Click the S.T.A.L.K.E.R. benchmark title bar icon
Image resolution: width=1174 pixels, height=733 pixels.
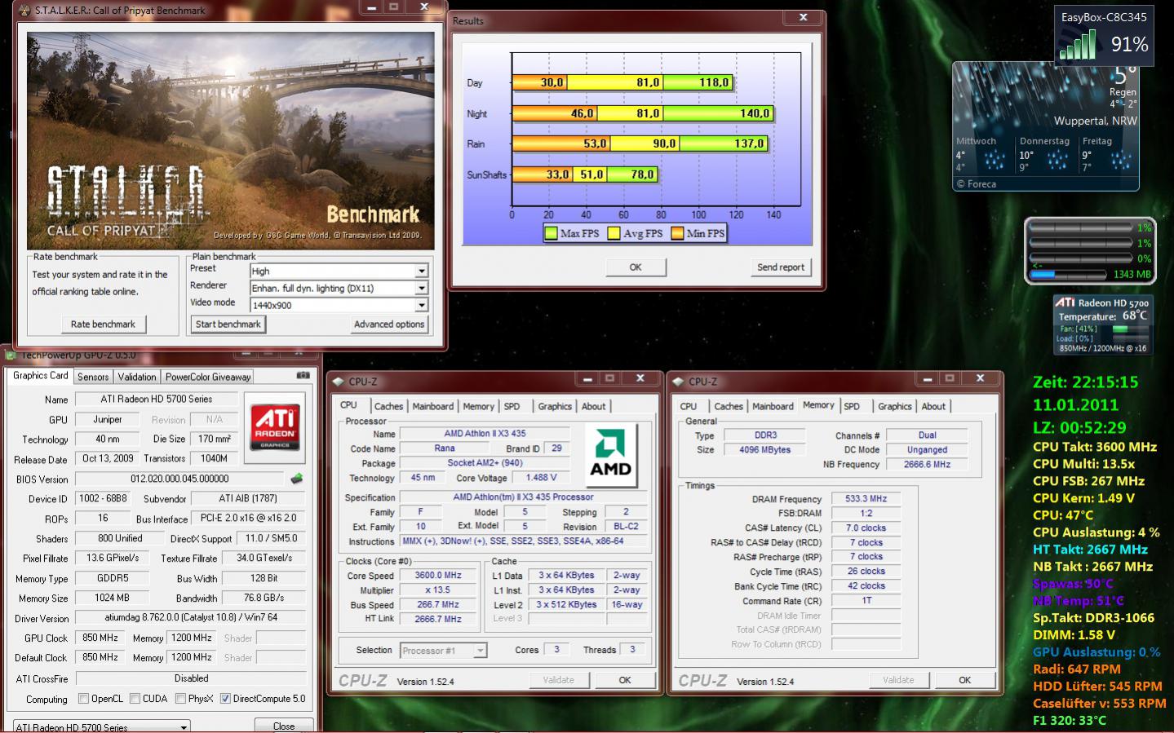tap(24, 11)
